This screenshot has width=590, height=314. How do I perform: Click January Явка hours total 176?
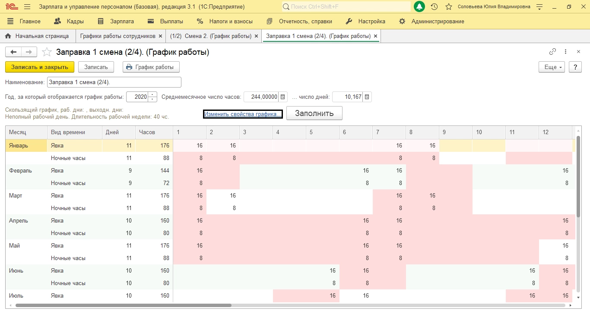(154, 146)
